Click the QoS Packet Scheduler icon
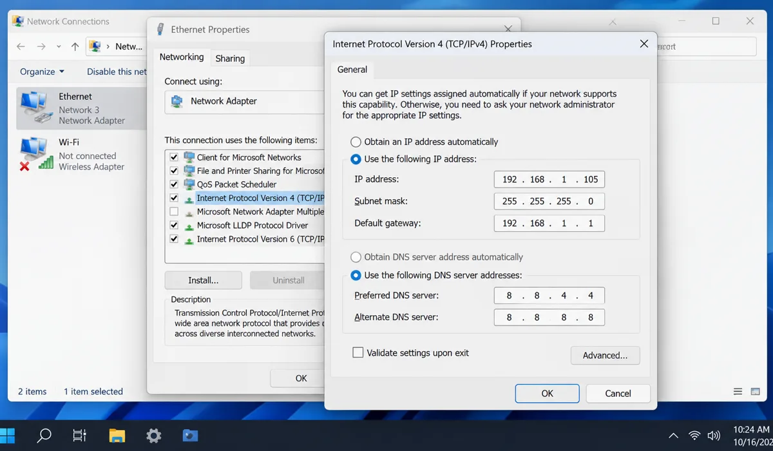773x451 pixels. (189, 184)
